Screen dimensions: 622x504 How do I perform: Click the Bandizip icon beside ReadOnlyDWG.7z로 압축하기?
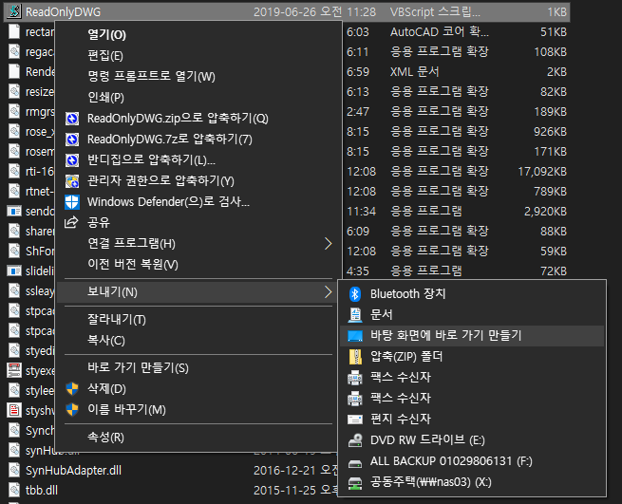tap(72, 140)
